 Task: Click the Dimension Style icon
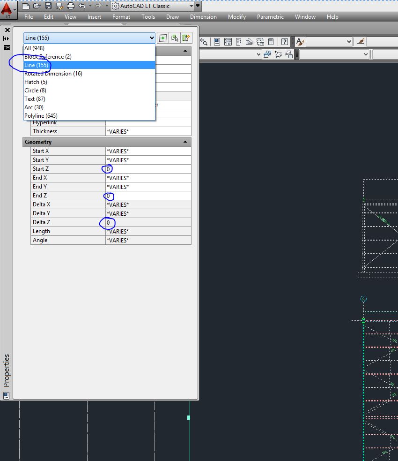pyautogui.click(x=360, y=42)
